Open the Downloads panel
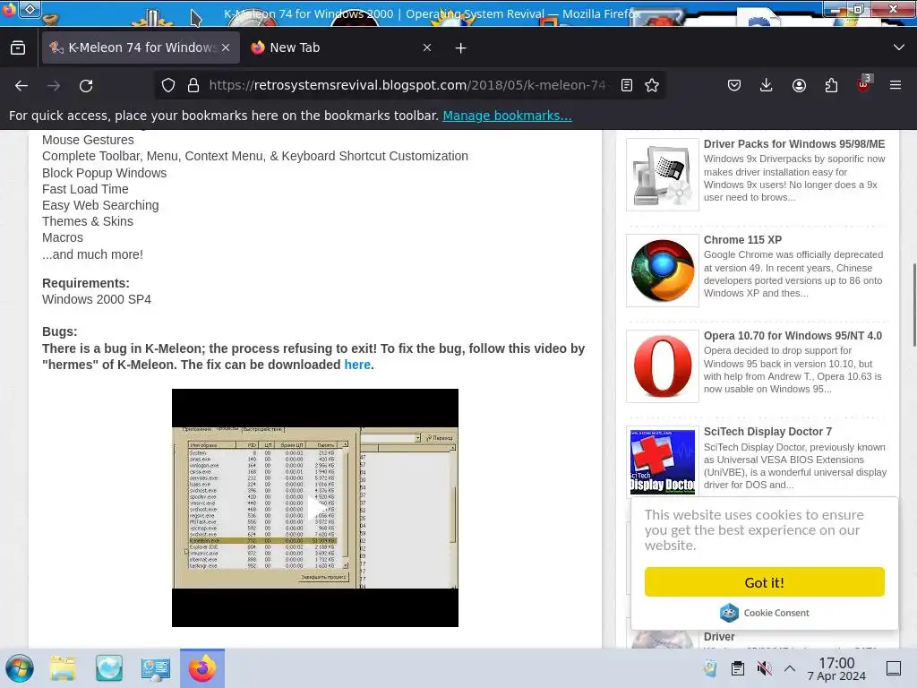 point(767,85)
